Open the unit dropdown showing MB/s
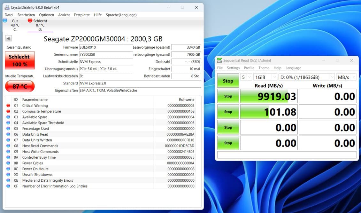The width and height of the screenshot is (361, 213). pos(346,77)
